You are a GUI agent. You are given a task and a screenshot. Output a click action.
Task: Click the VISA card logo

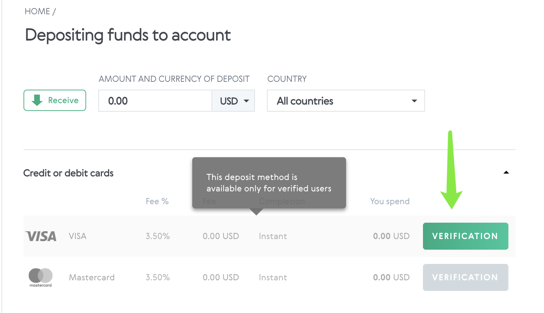[x=41, y=236]
